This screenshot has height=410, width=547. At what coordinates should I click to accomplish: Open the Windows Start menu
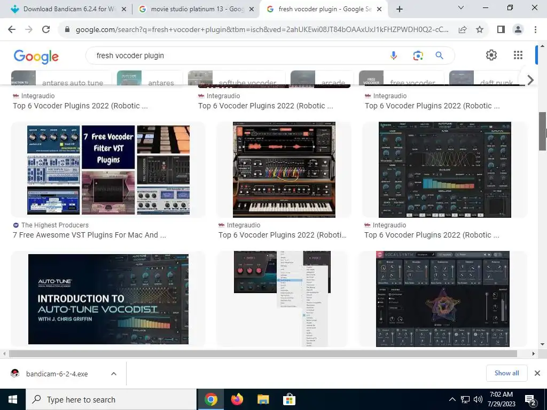pos(13,399)
